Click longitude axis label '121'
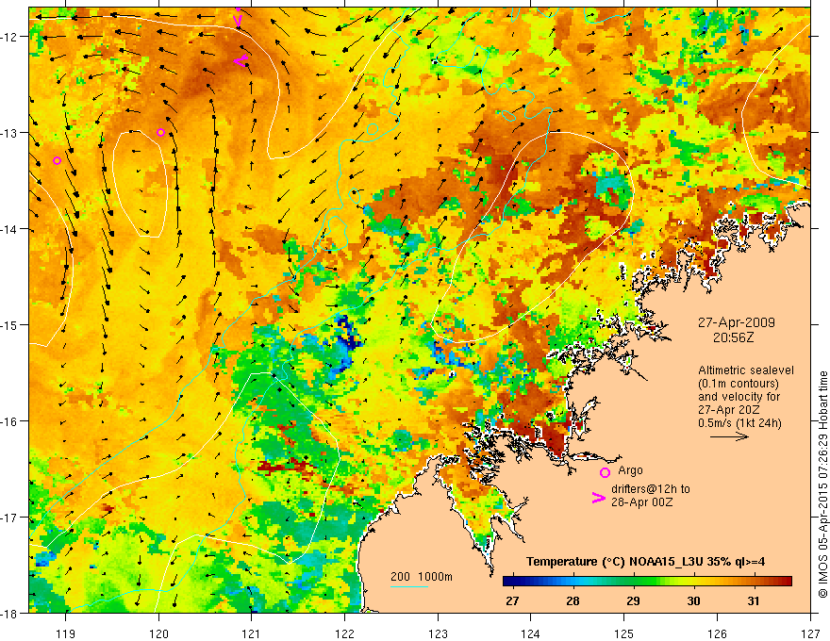The image size is (830, 641). click(252, 634)
